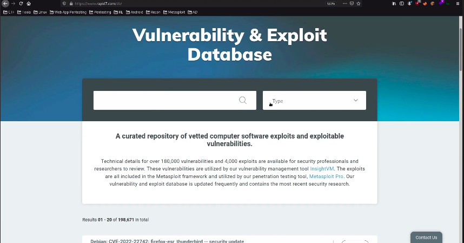This screenshot has height=243, width=464.
Task: Toggle the sidebar view icon
Action: [402, 3]
